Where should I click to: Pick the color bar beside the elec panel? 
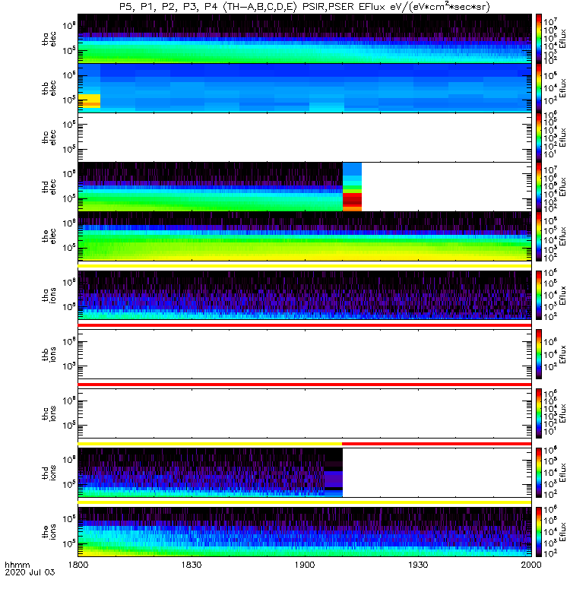pos(539,236)
